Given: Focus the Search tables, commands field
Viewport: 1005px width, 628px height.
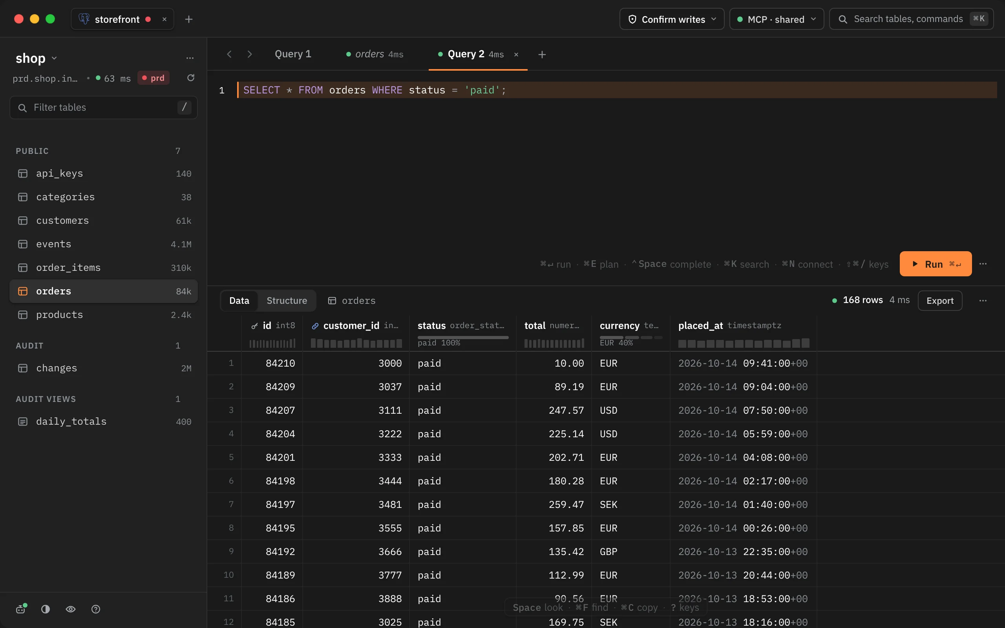Looking at the screenshot, I should point(911,19).
